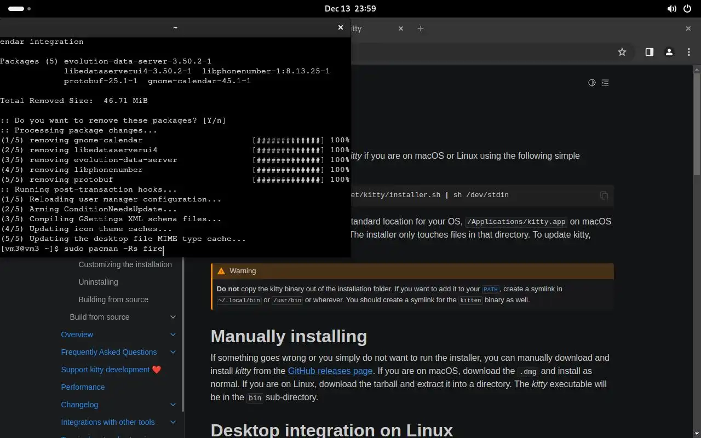Open the browser three-dot menu
Image resolution: width=701 pixels, height=438 pixels.
(x=689, y=52)
